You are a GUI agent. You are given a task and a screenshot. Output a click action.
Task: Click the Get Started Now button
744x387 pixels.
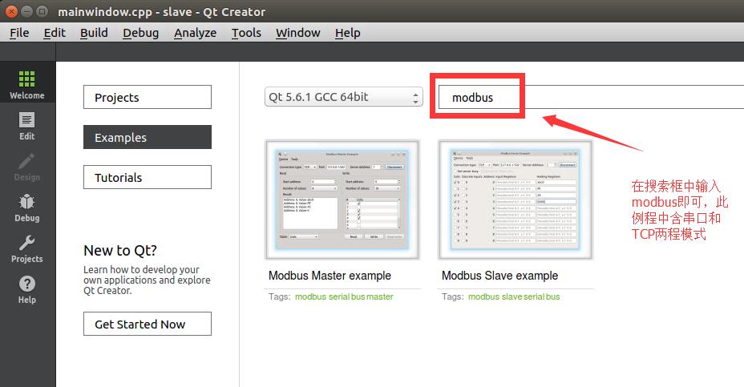148,324
